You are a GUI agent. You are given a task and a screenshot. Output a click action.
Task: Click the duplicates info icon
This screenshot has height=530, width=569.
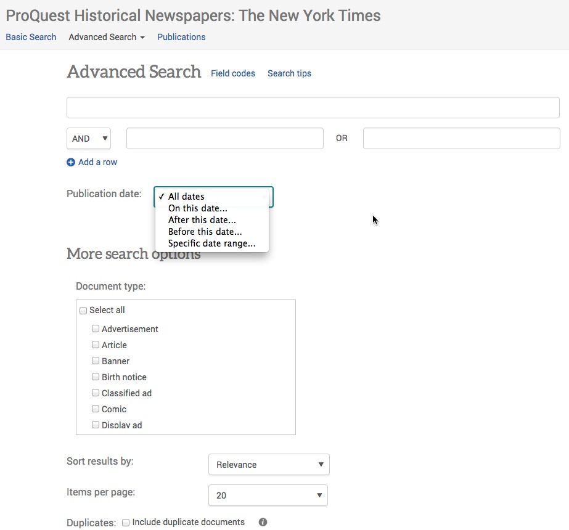[263, 522]
